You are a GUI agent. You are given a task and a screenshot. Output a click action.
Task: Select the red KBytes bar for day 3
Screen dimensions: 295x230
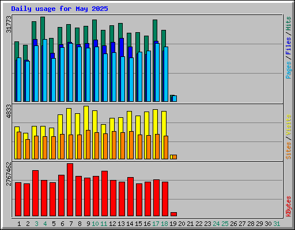point(35,193)
